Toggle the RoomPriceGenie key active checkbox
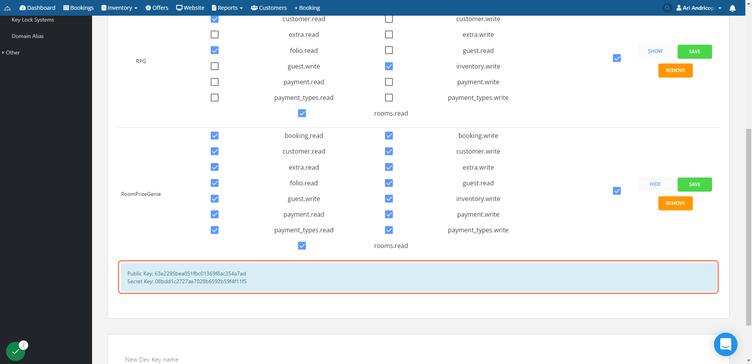Screen dimensions: 752x364 (x=617, y=191)
